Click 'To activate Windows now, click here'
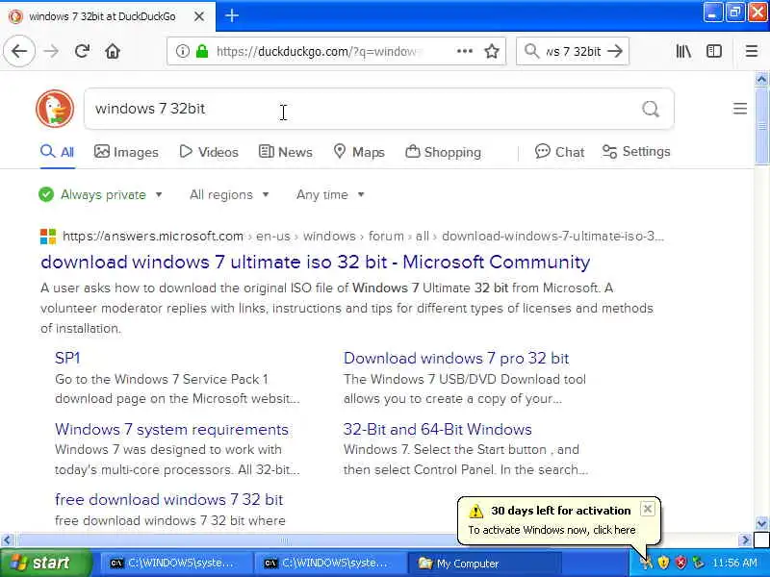 pyautogui.click(x=552, y=530)
